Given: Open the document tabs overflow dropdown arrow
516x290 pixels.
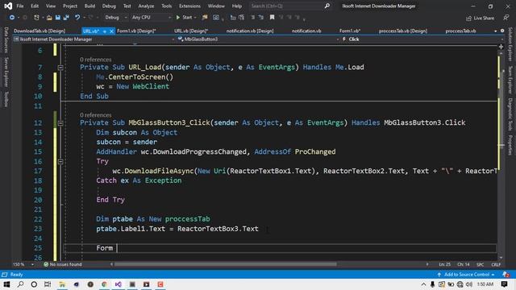Looking at the screenshot, I should coord(495,31).
